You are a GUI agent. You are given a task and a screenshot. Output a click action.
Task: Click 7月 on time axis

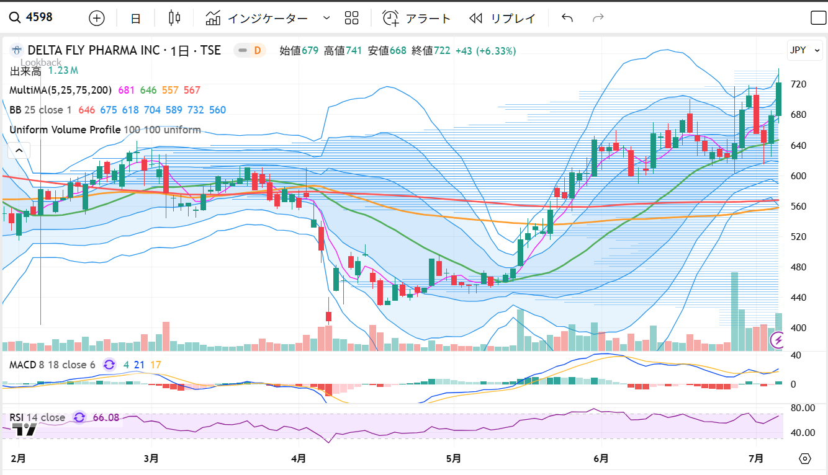point(756,459)
